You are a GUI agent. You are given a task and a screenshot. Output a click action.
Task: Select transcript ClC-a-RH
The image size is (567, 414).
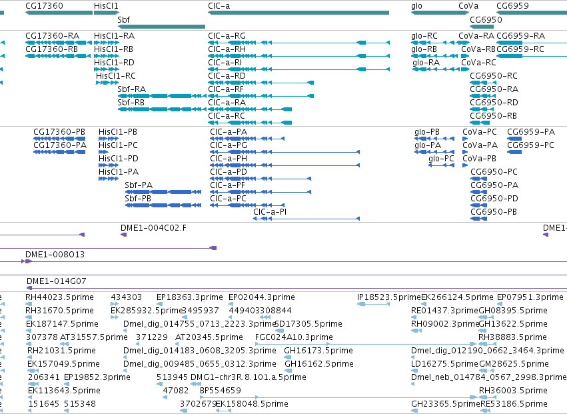[227, 49]
